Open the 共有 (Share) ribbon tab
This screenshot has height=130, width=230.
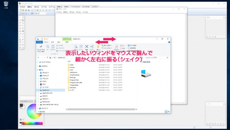(x=52, y=42)
